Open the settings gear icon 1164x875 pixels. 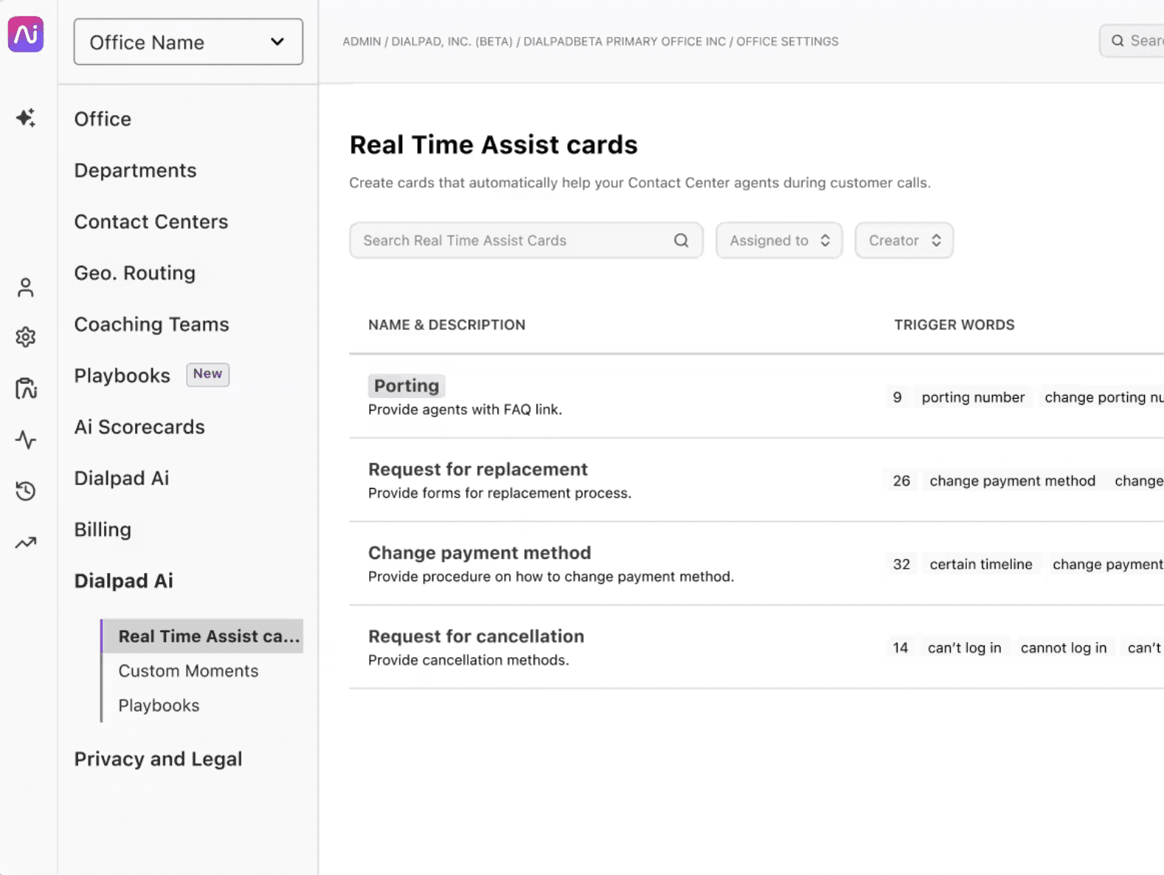26,337
